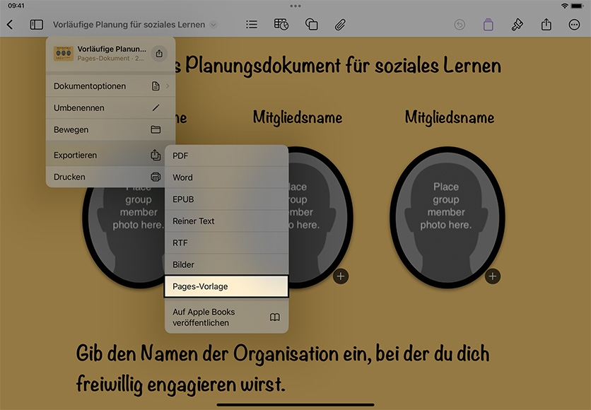
Task: Go back with the left chevron
Action: (x=10, y=25)
